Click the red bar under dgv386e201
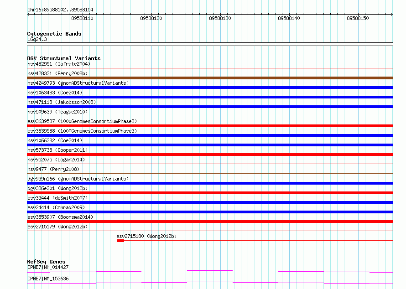The height and width of the screenshot is (289, 406). [210, 193]
